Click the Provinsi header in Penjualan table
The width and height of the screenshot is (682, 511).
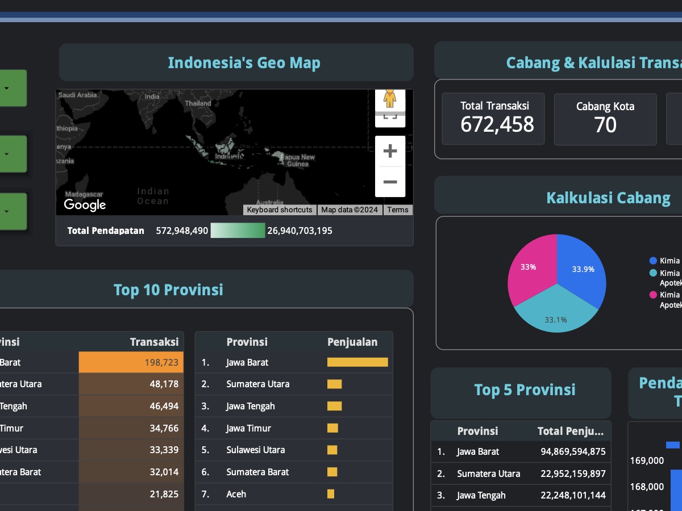click(x=247, y=342)
